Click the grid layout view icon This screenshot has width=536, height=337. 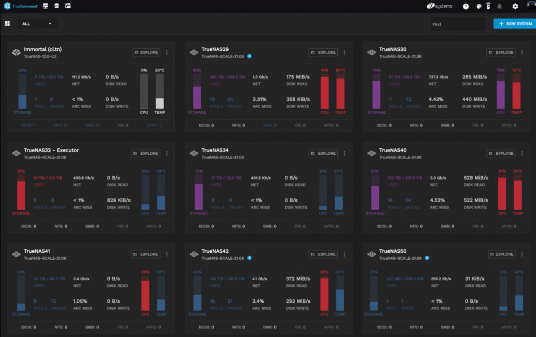tap(7, 23)
